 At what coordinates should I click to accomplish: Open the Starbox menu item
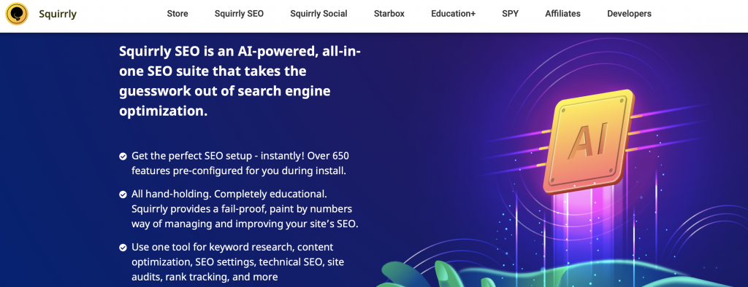389,14
